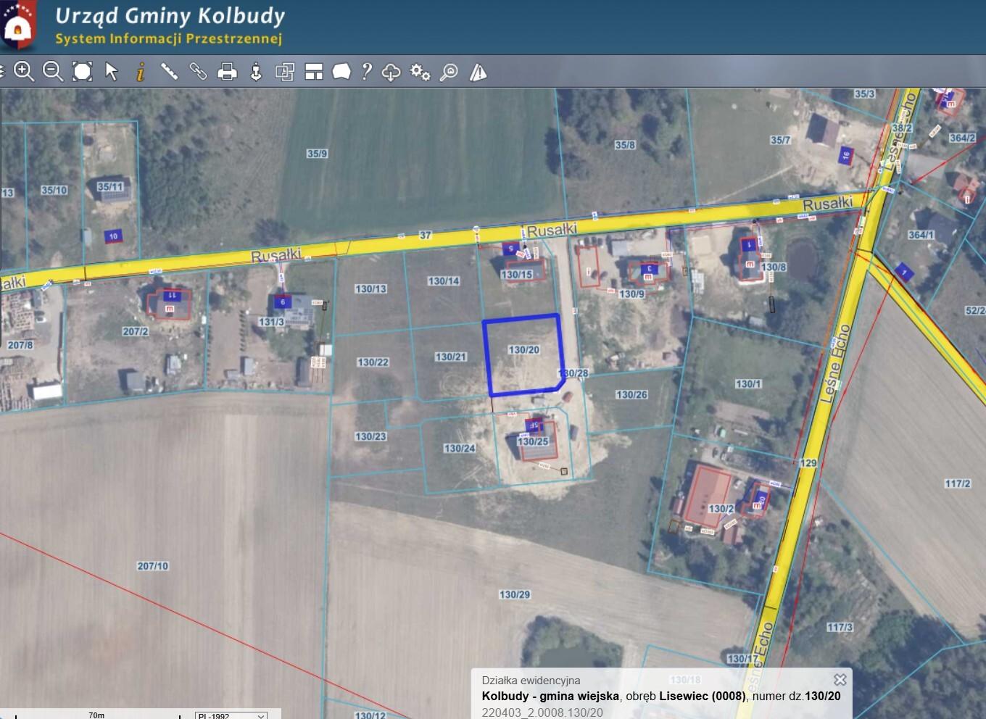
Task: Click parcel label 35/11
Action: (110, 186)
